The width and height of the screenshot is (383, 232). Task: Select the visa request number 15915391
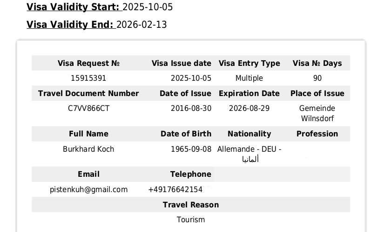point(88,78)
